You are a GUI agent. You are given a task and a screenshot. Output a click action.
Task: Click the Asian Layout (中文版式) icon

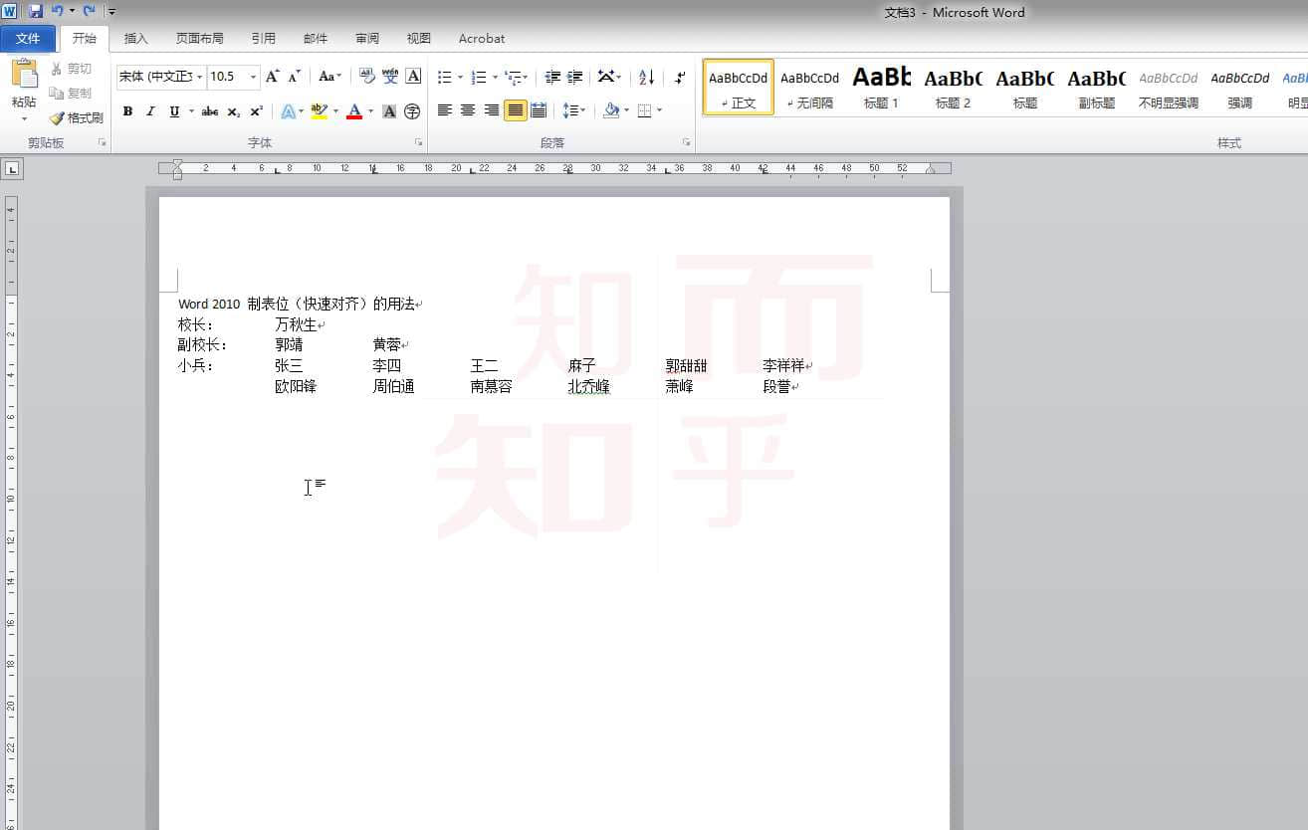pos(605,77)
